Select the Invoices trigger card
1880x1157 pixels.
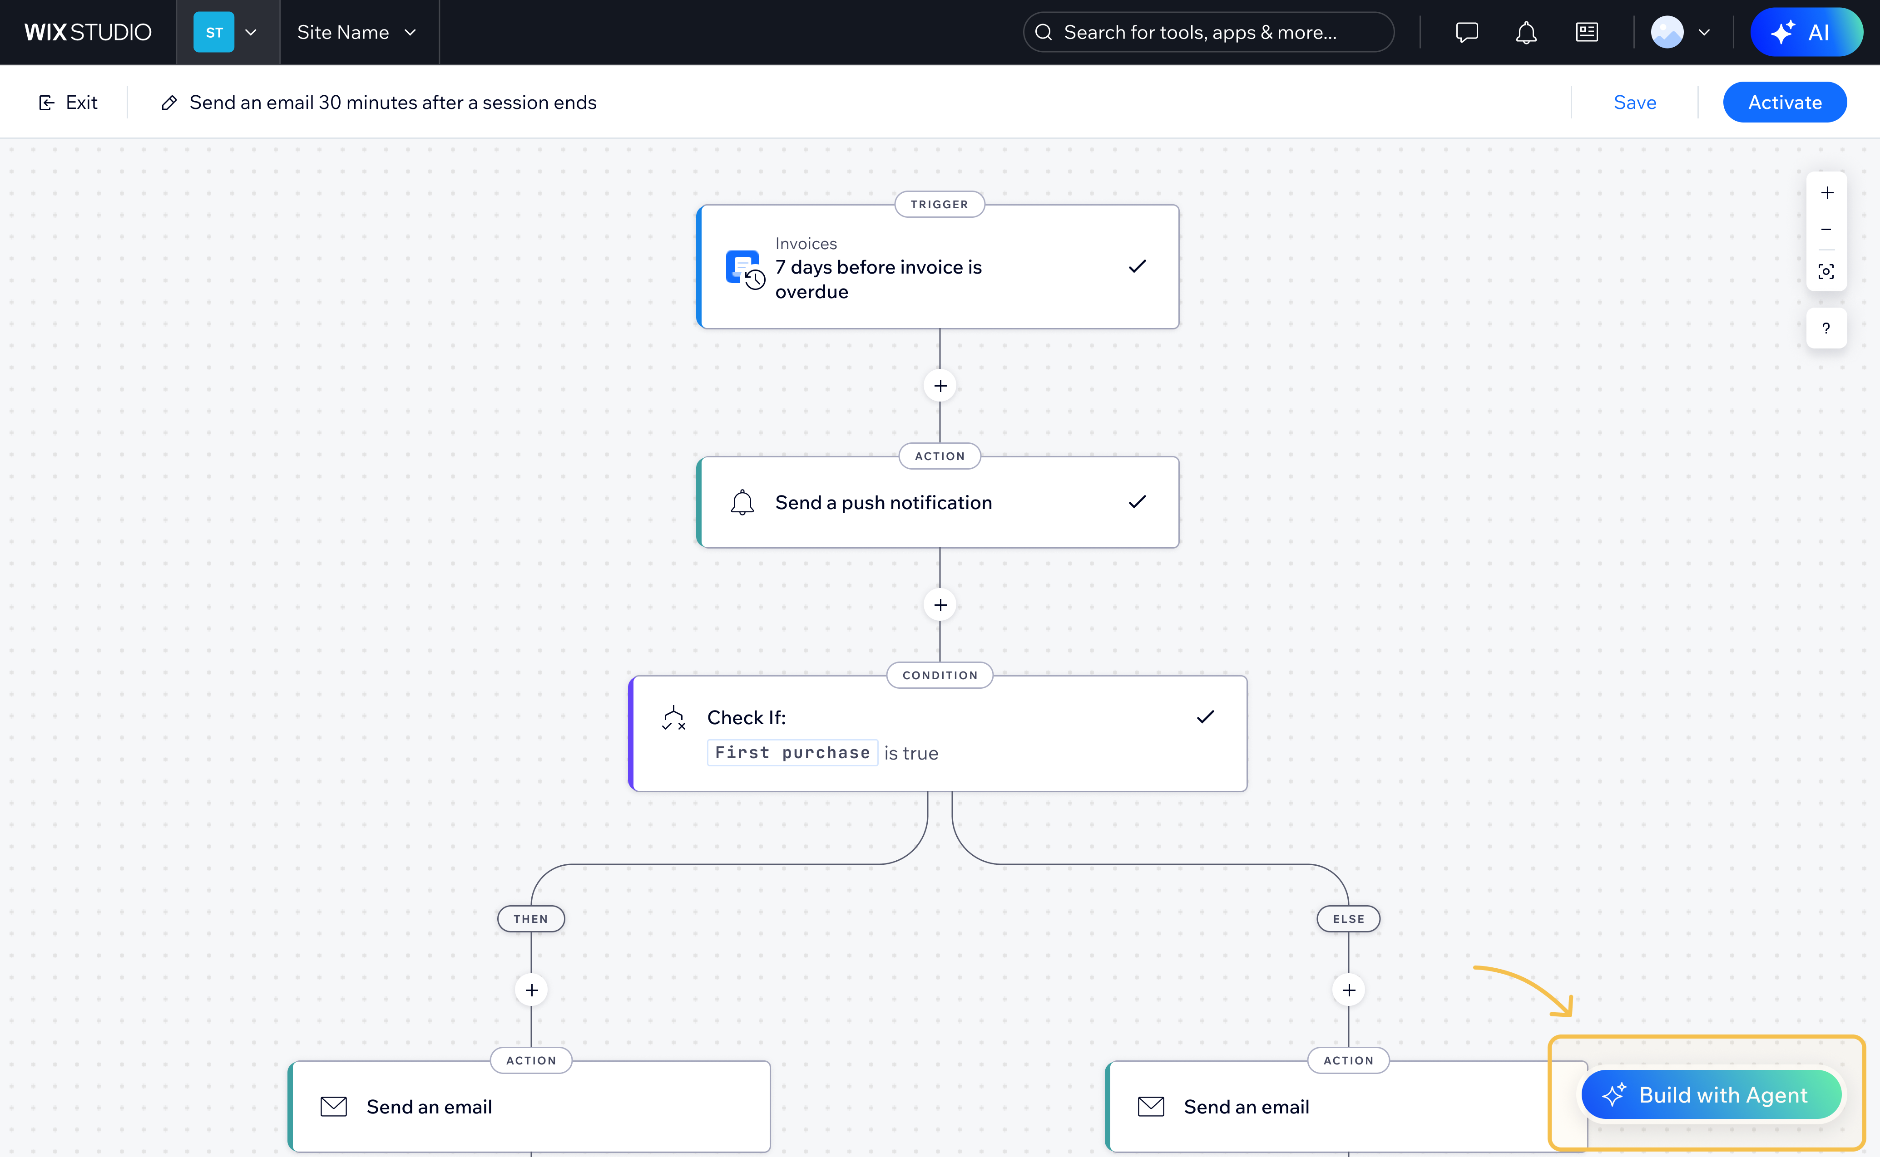click(x=939, y=267)
